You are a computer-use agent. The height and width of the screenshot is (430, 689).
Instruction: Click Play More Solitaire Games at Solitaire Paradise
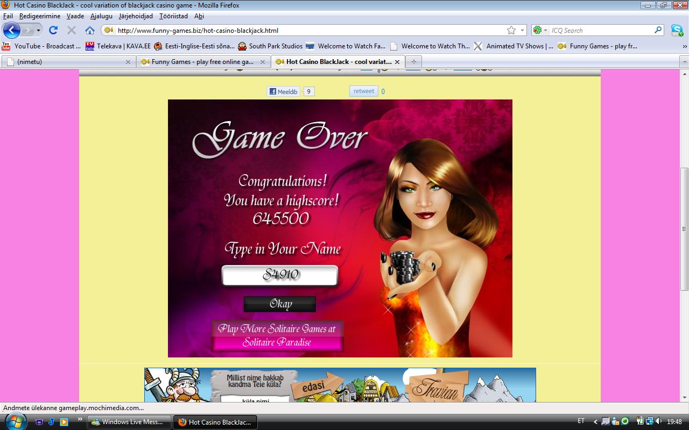(x=277, y=335)
